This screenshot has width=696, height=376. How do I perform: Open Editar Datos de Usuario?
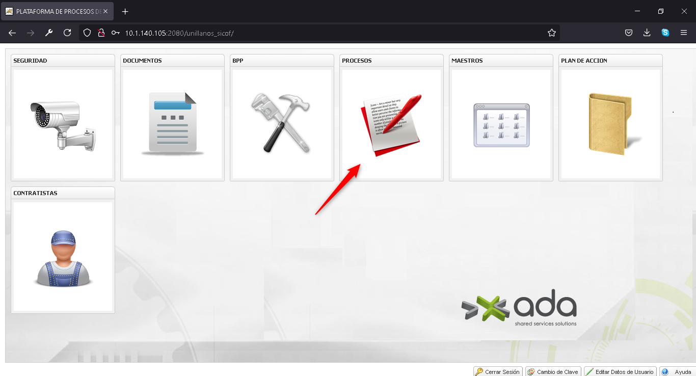tap(620, 372)
